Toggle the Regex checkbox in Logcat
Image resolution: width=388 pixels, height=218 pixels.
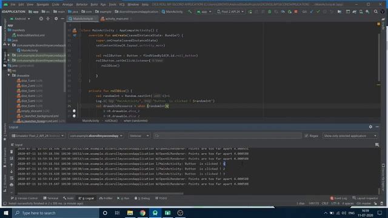(306, 136)
